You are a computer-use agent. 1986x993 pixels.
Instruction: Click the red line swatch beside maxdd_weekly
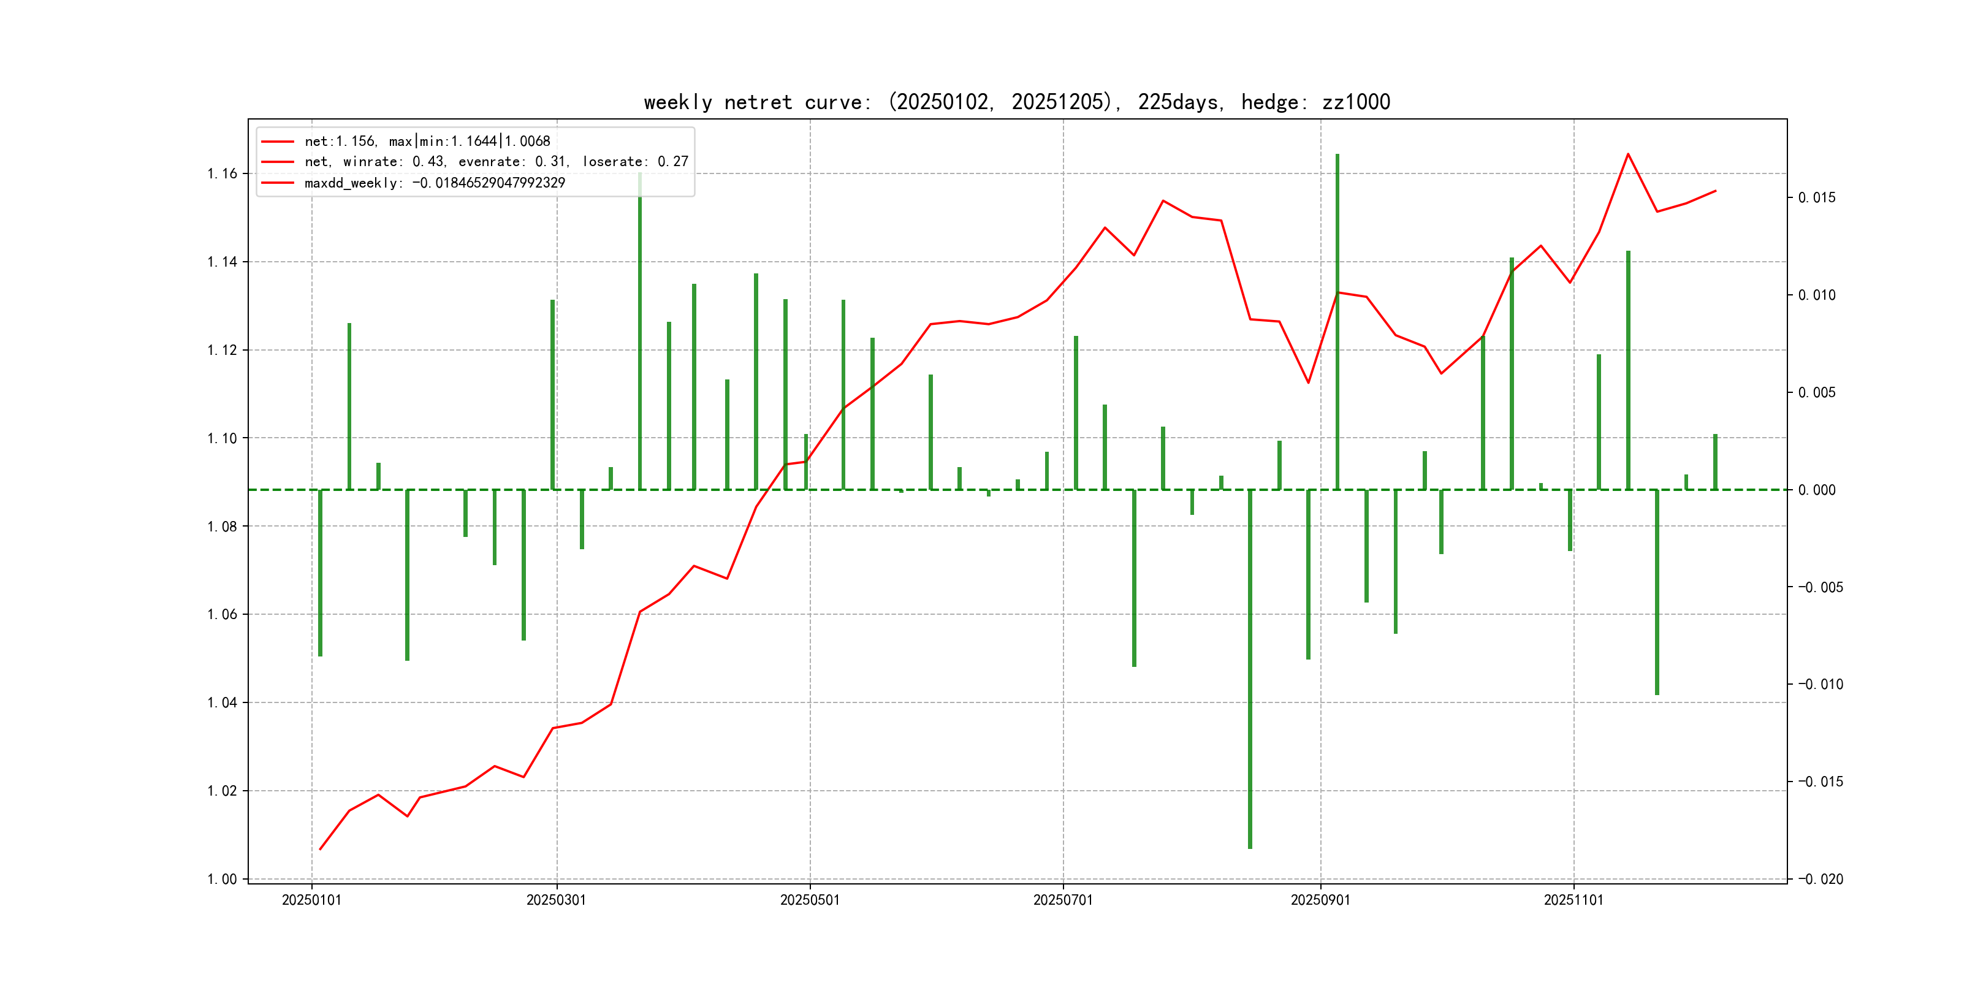[x=278, y=183]
